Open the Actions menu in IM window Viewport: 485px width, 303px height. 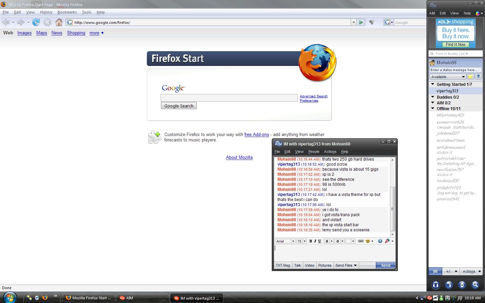(x=330, y=152)
